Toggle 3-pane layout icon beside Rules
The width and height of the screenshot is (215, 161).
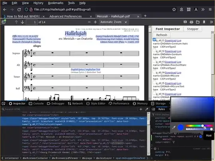click(153, 109)
